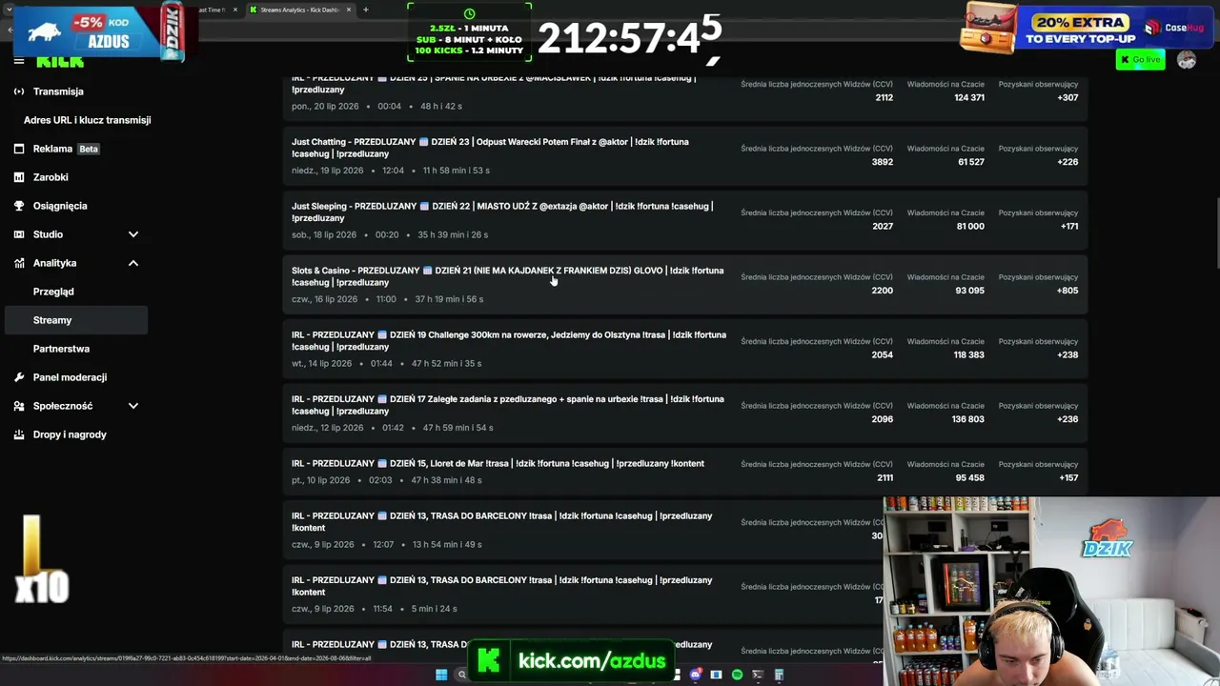Expand the Społeczność submenu chevron
The height and width of the screenshot is (686, 1220).
tap(133, 406)
